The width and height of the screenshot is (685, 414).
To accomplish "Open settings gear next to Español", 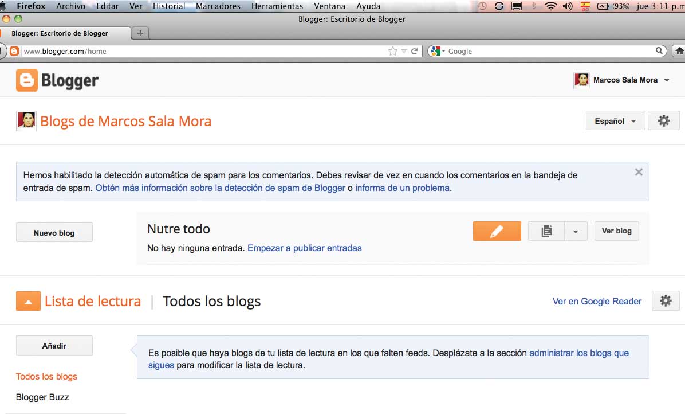I will [663, 121].
